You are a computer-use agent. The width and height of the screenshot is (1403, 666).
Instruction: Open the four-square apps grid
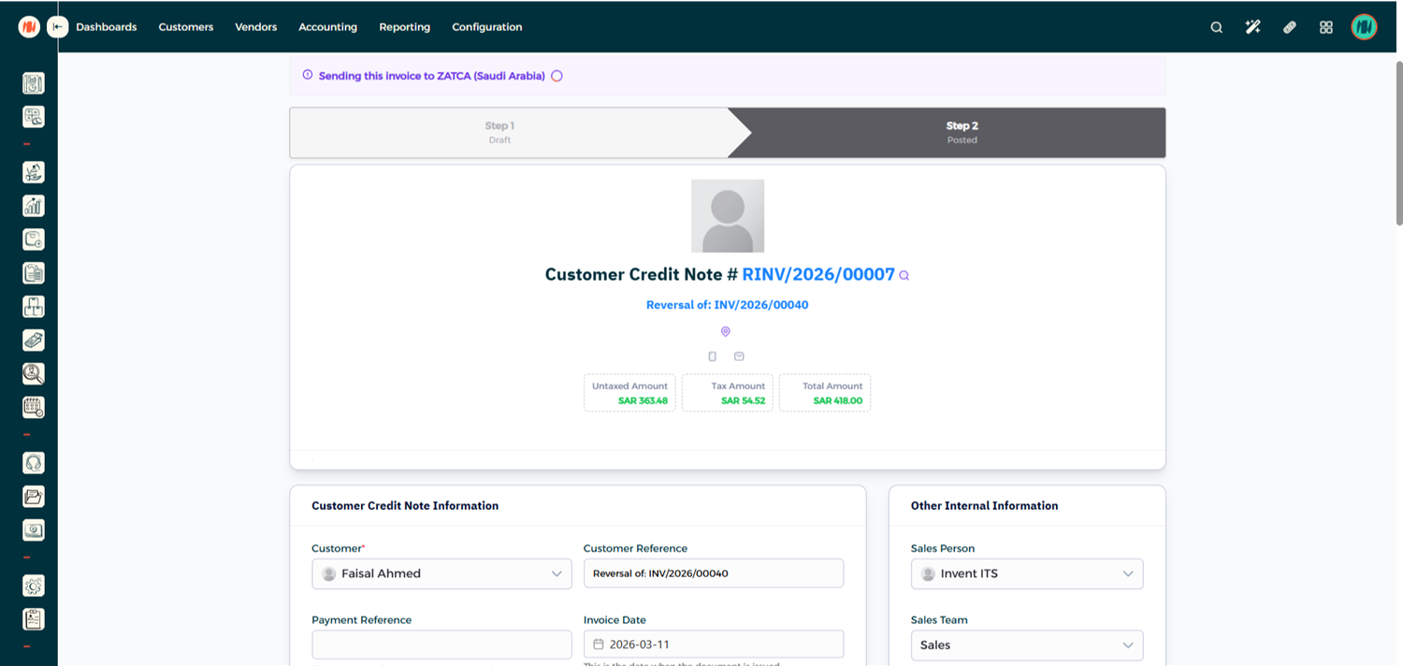pyautogui.click(x=1325, y=27)
